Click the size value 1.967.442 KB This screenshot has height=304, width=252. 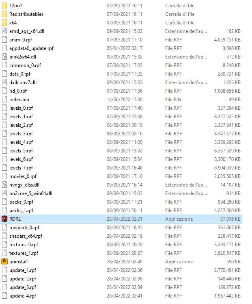(x=227, y=295)
